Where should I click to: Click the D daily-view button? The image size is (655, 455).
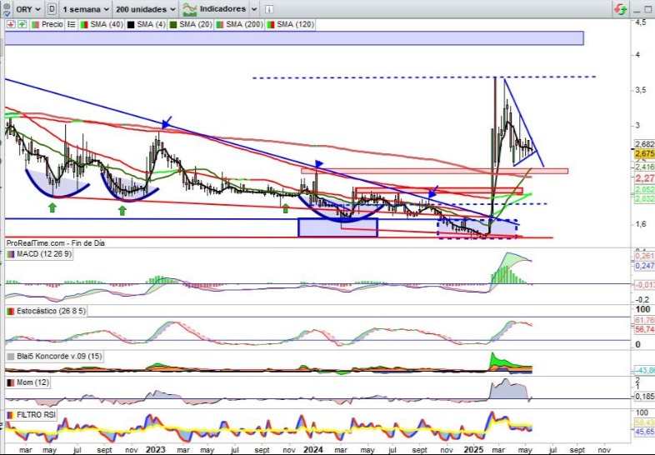52,9
